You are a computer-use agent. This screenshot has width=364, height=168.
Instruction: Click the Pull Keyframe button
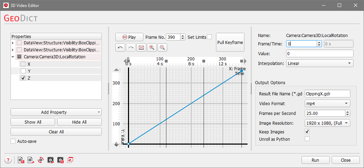230,42
